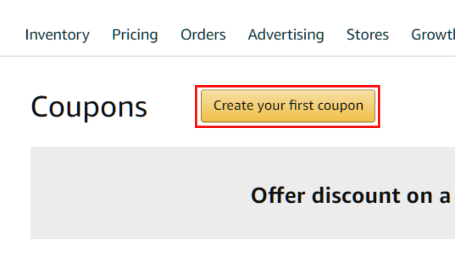Select Orders in the top navigation
The height and width of the screenshot is (256, 455).
pos(203,35)
